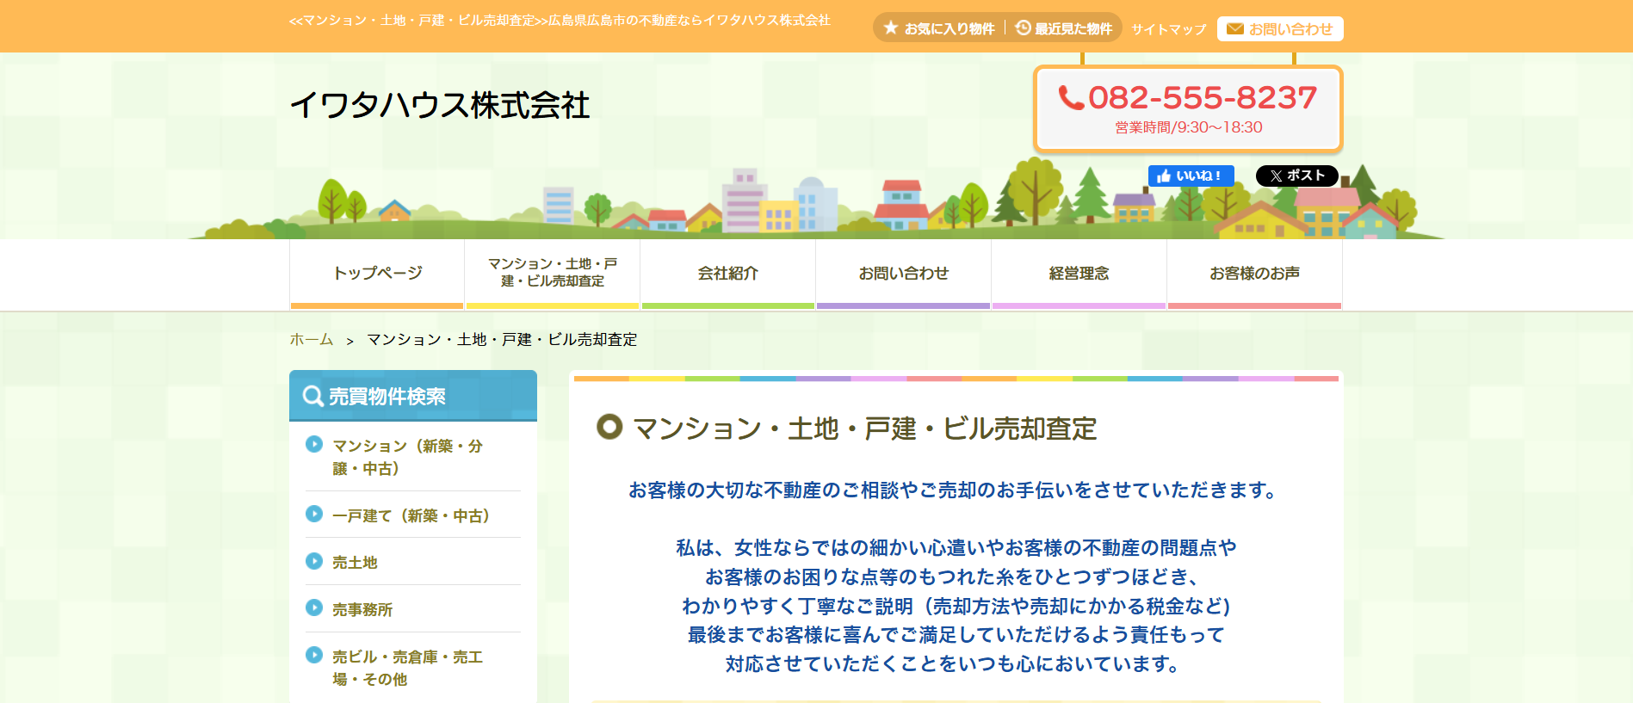Go to ホーム in the breadcrumb
1633x703 pixels.
click(312, 339)
